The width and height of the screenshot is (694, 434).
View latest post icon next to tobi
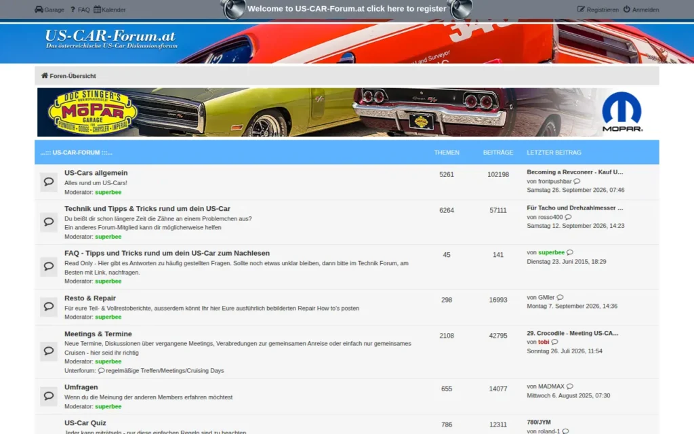(x=554, y=342)
